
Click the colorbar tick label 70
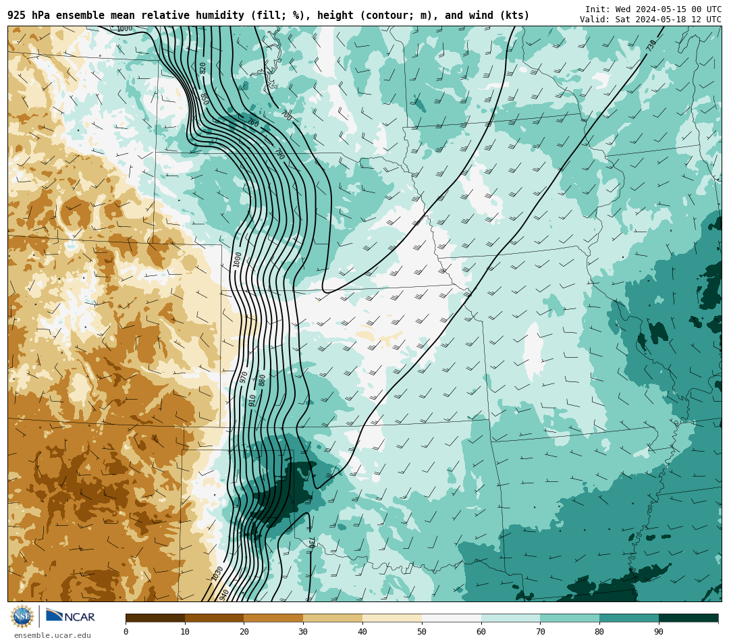540,631
